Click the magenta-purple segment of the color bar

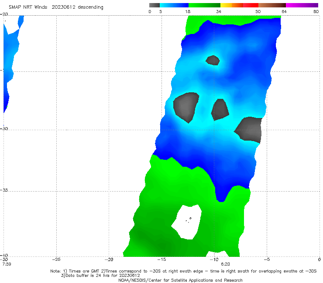[x=302, y=5]
